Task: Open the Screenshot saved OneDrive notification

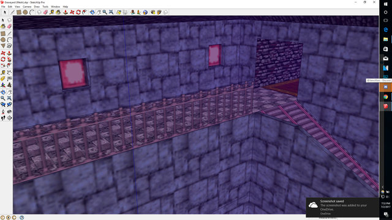Action: (x=342, y=207)
